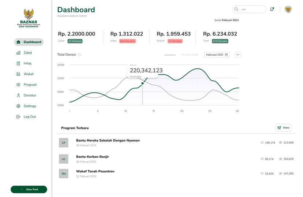Click into the cari search field
303x197 pixels.
pyautogui.click(x=252, y=9)
